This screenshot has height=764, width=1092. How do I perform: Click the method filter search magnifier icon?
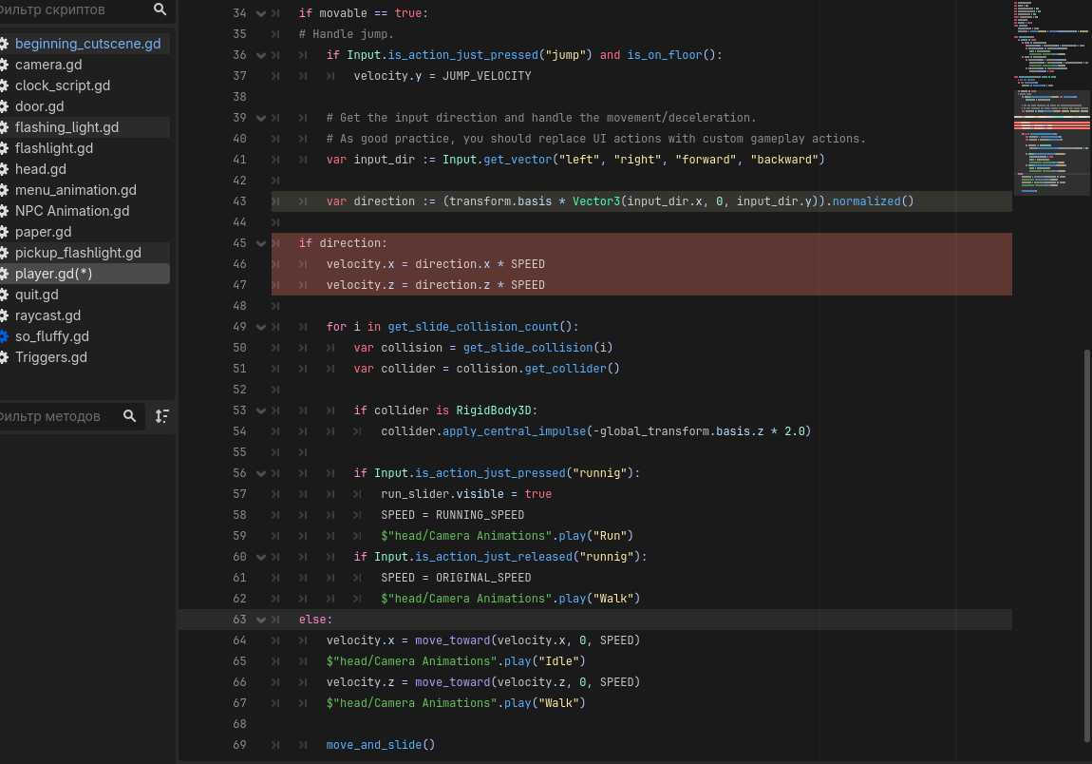129,416
